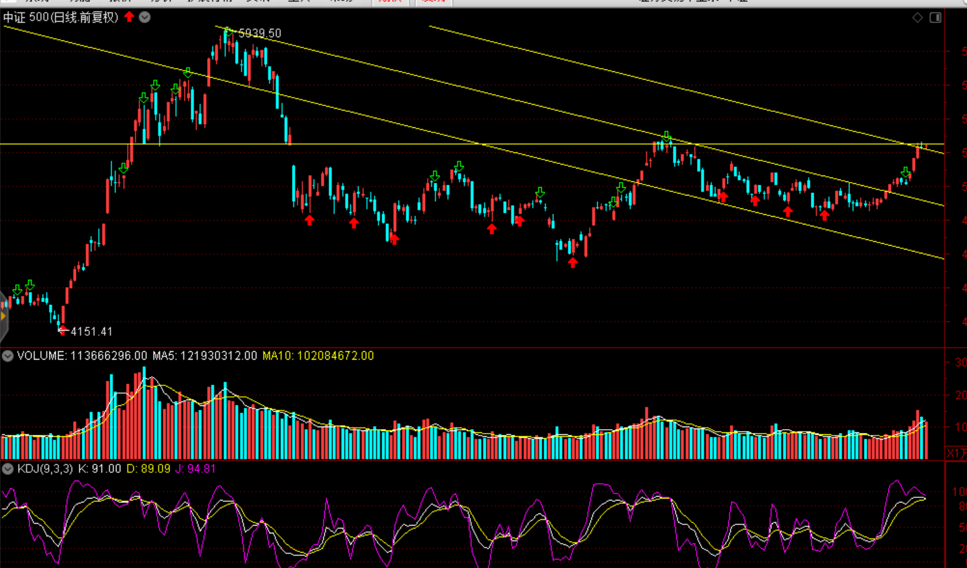
Task: Click the 4151.41 low price label
Action: [91, 332]
